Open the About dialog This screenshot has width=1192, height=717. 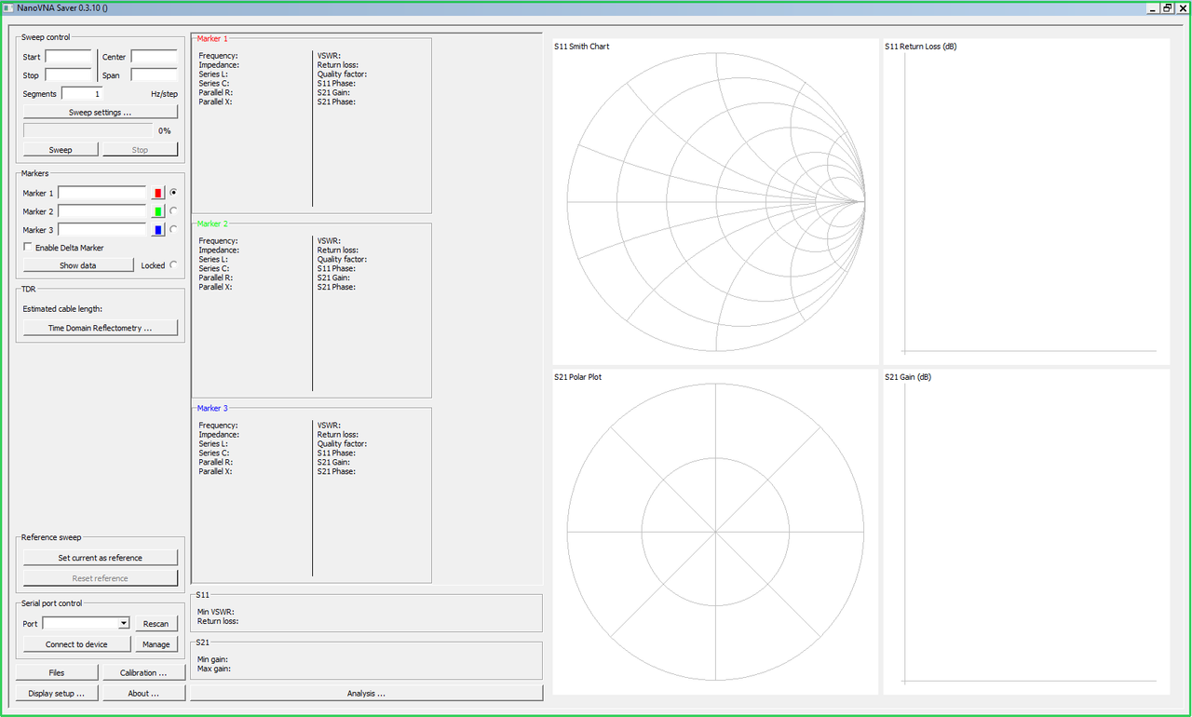tap(144, 693)
